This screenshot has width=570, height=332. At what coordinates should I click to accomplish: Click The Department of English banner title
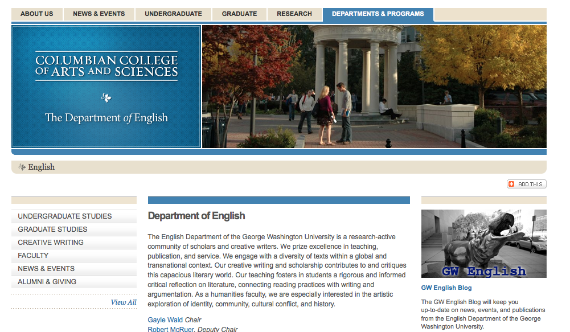pos(106,118)
